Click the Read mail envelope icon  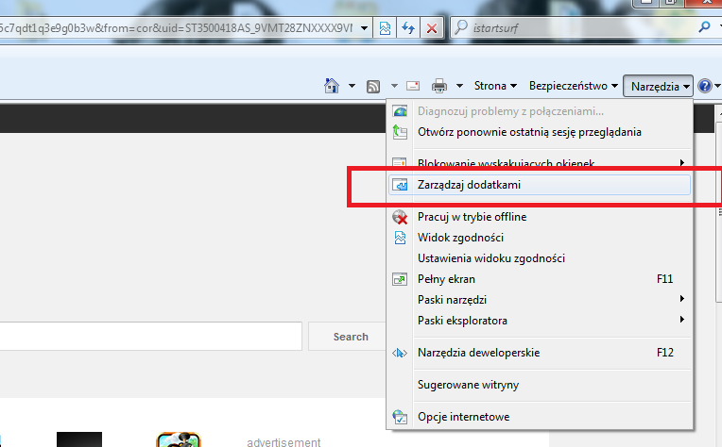coord(413,86)
